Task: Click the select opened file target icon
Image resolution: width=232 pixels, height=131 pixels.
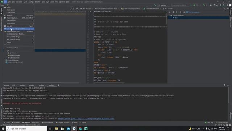Action: coord(71,9)
